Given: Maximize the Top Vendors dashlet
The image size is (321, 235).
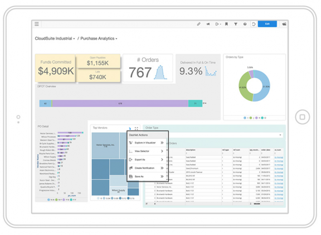Looking at the screenshot, I should 137,128.
